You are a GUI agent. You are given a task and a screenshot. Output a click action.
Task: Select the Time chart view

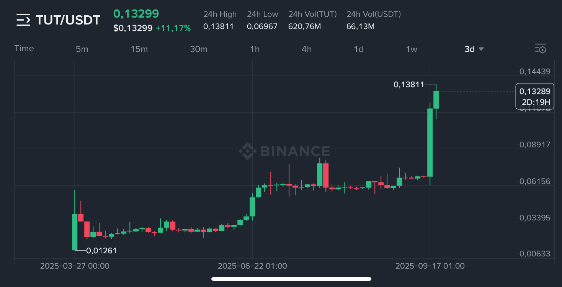(24, 48)
